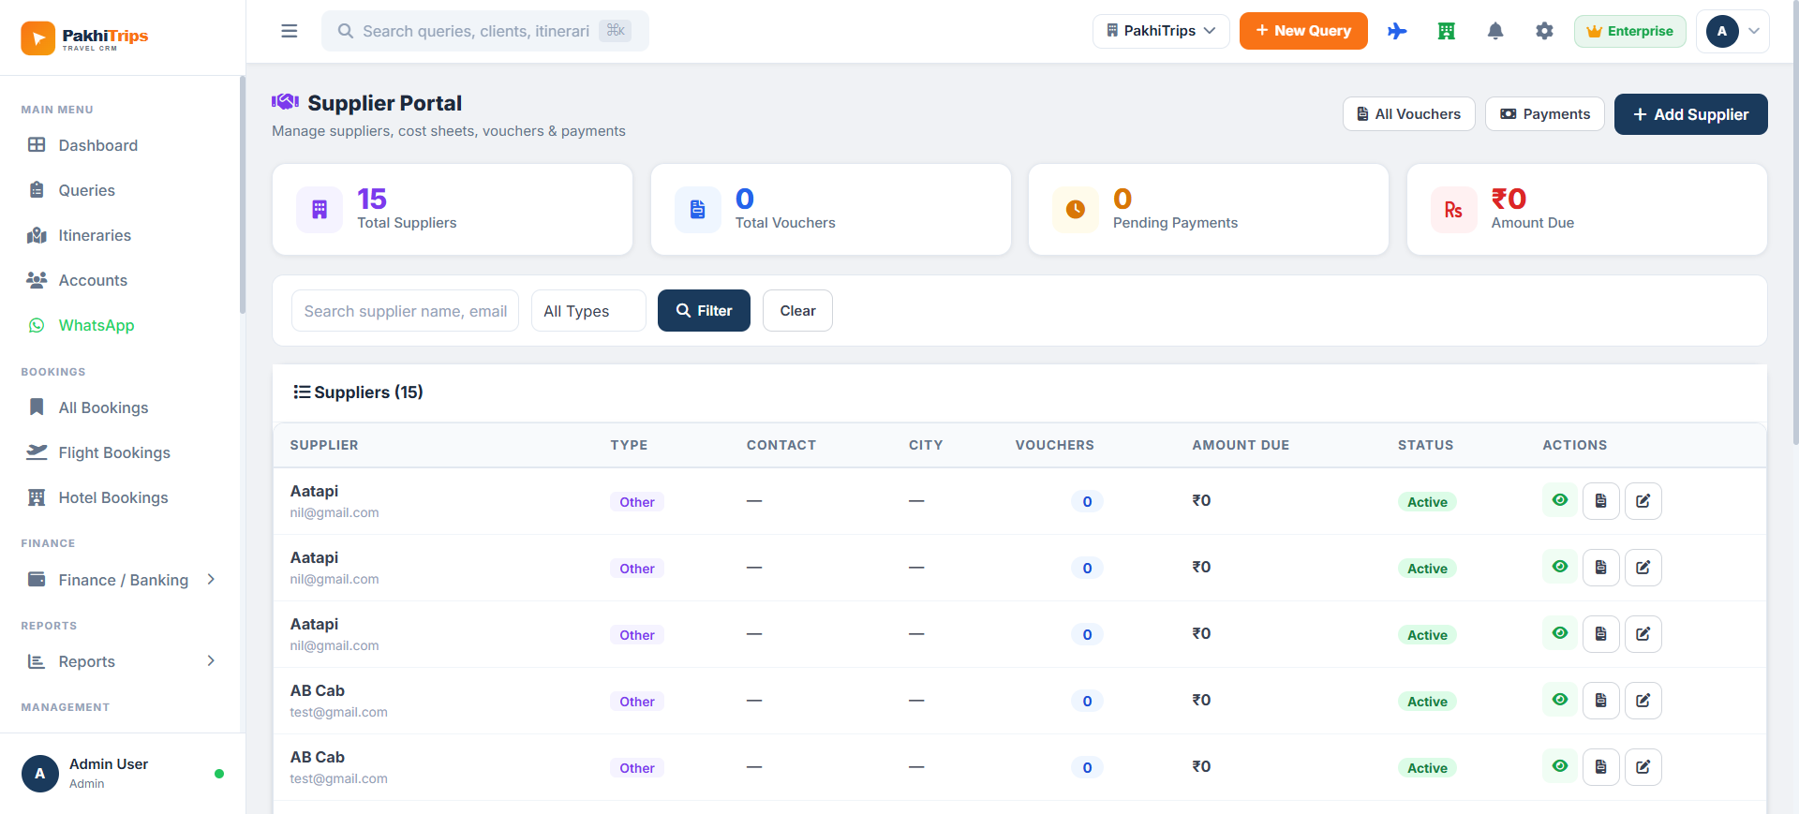Open the notifications bell
This screenshot has width=1799, height=814.
(x=1495, y=31)
